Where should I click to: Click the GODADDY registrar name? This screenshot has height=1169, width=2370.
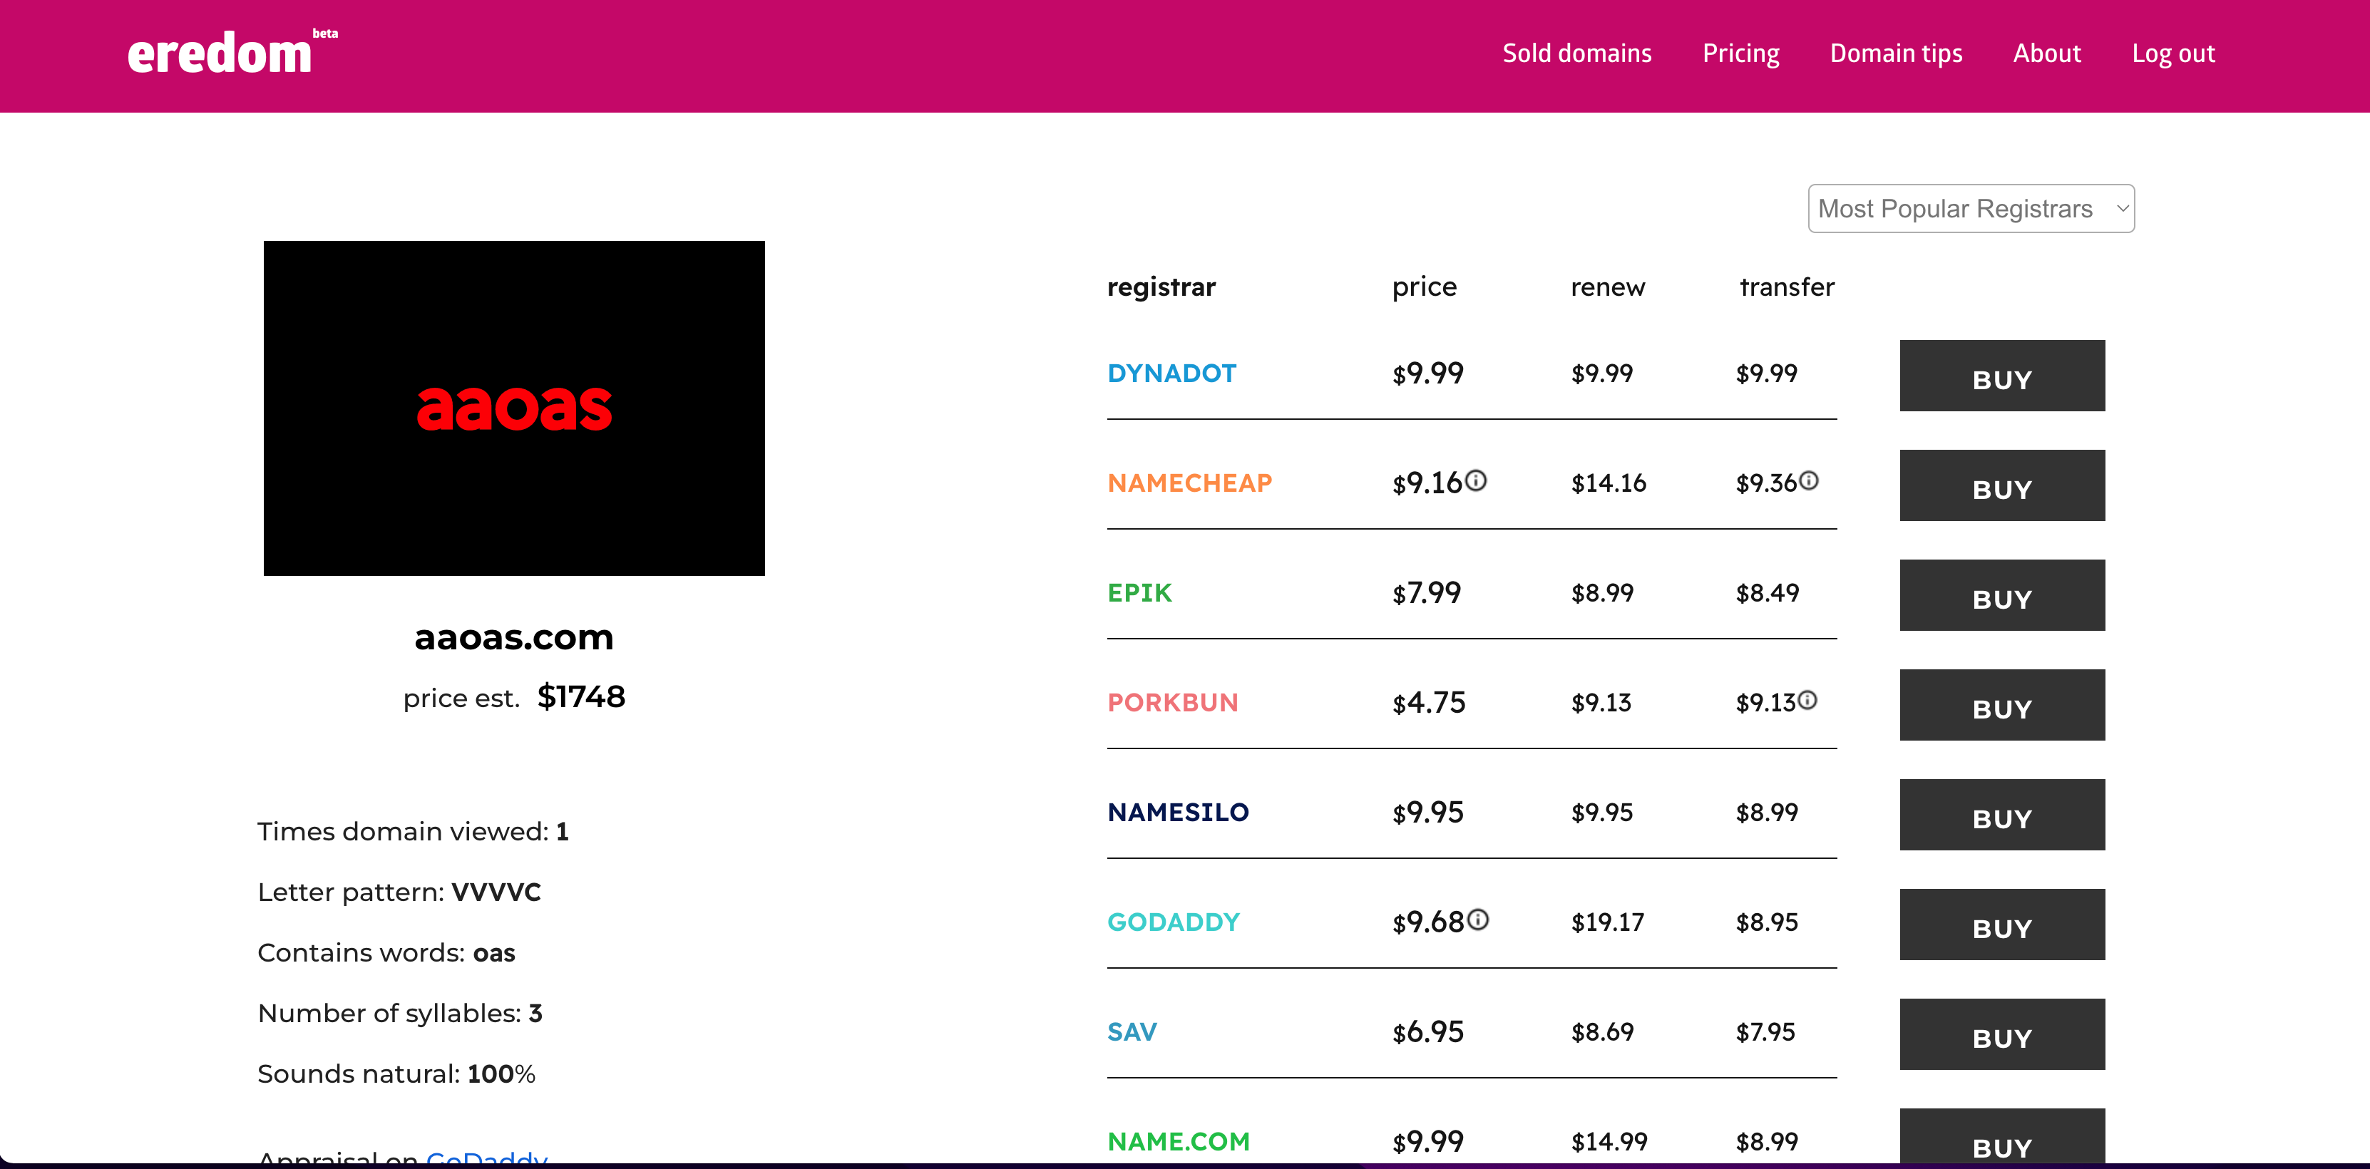coord(1173,922)
